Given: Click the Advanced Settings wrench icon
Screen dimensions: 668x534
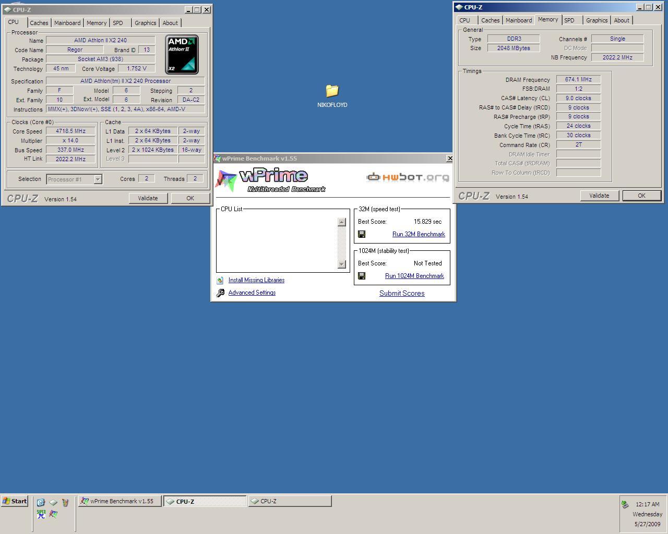Looking at the screenshot, I should (220, 293).
